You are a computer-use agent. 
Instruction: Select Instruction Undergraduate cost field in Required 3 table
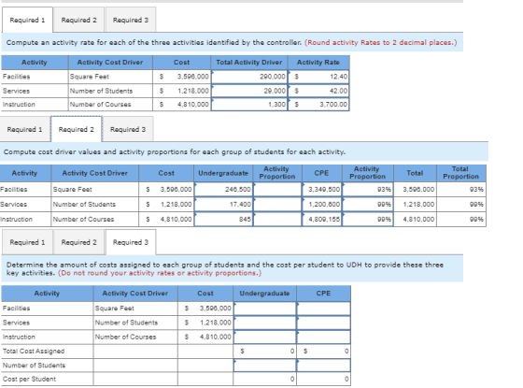click(x=265, y=337)
